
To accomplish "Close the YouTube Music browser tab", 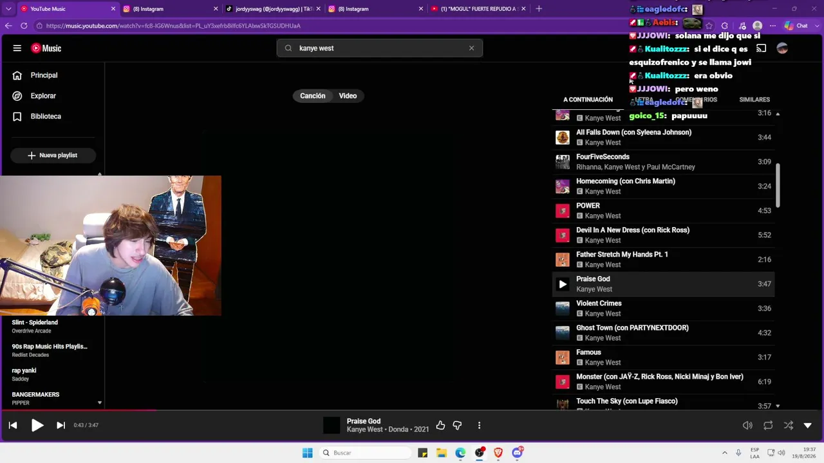I will [x=113, y=9].
